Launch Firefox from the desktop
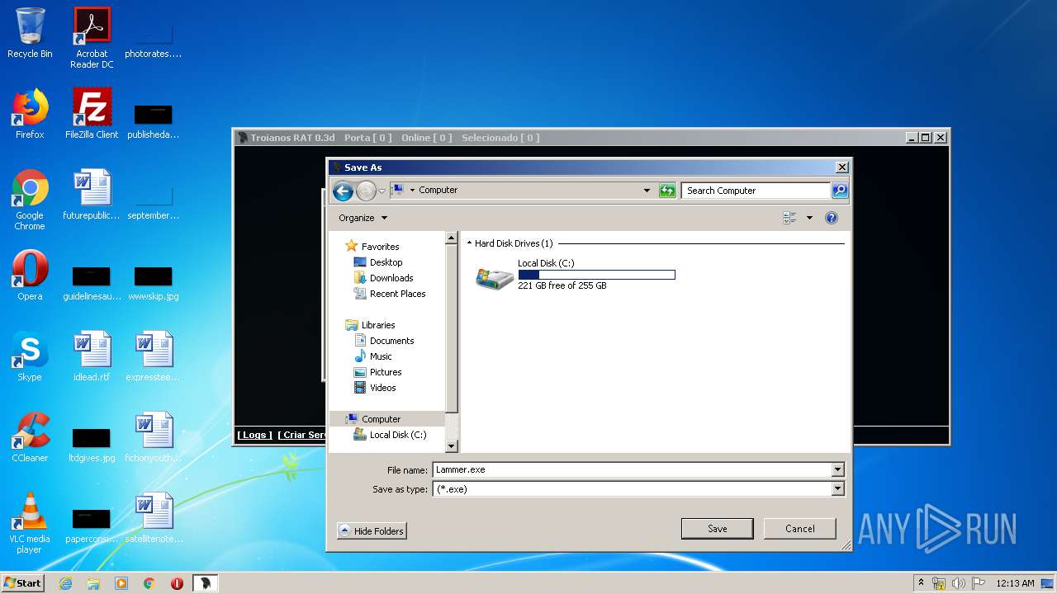Image resolution: width=1057 pixels, height=594 pixels. [30, 114]
